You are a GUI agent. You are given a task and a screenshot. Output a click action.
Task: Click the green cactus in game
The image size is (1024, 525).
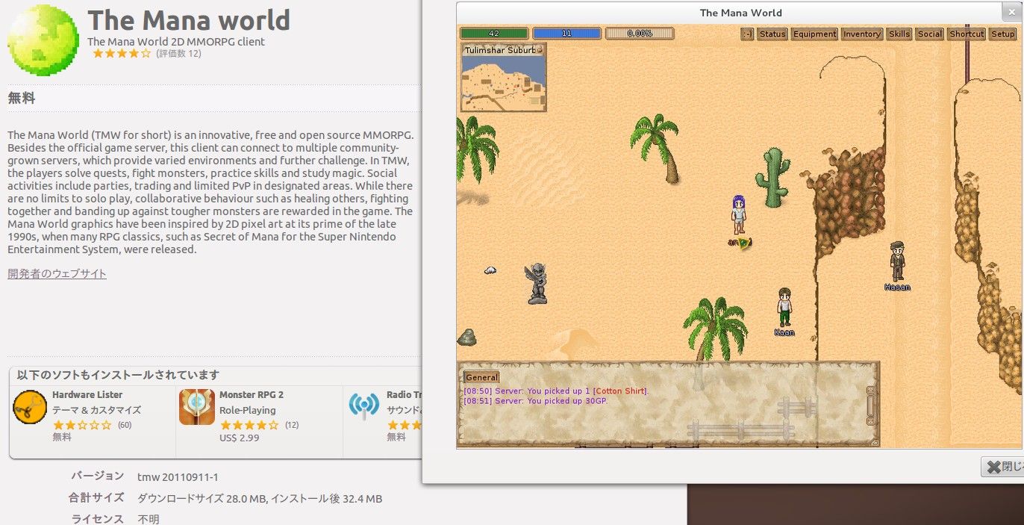pos(772,178)
